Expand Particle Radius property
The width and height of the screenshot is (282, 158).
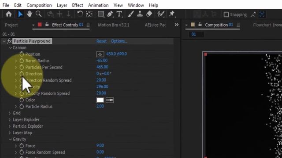coord(16,107)
